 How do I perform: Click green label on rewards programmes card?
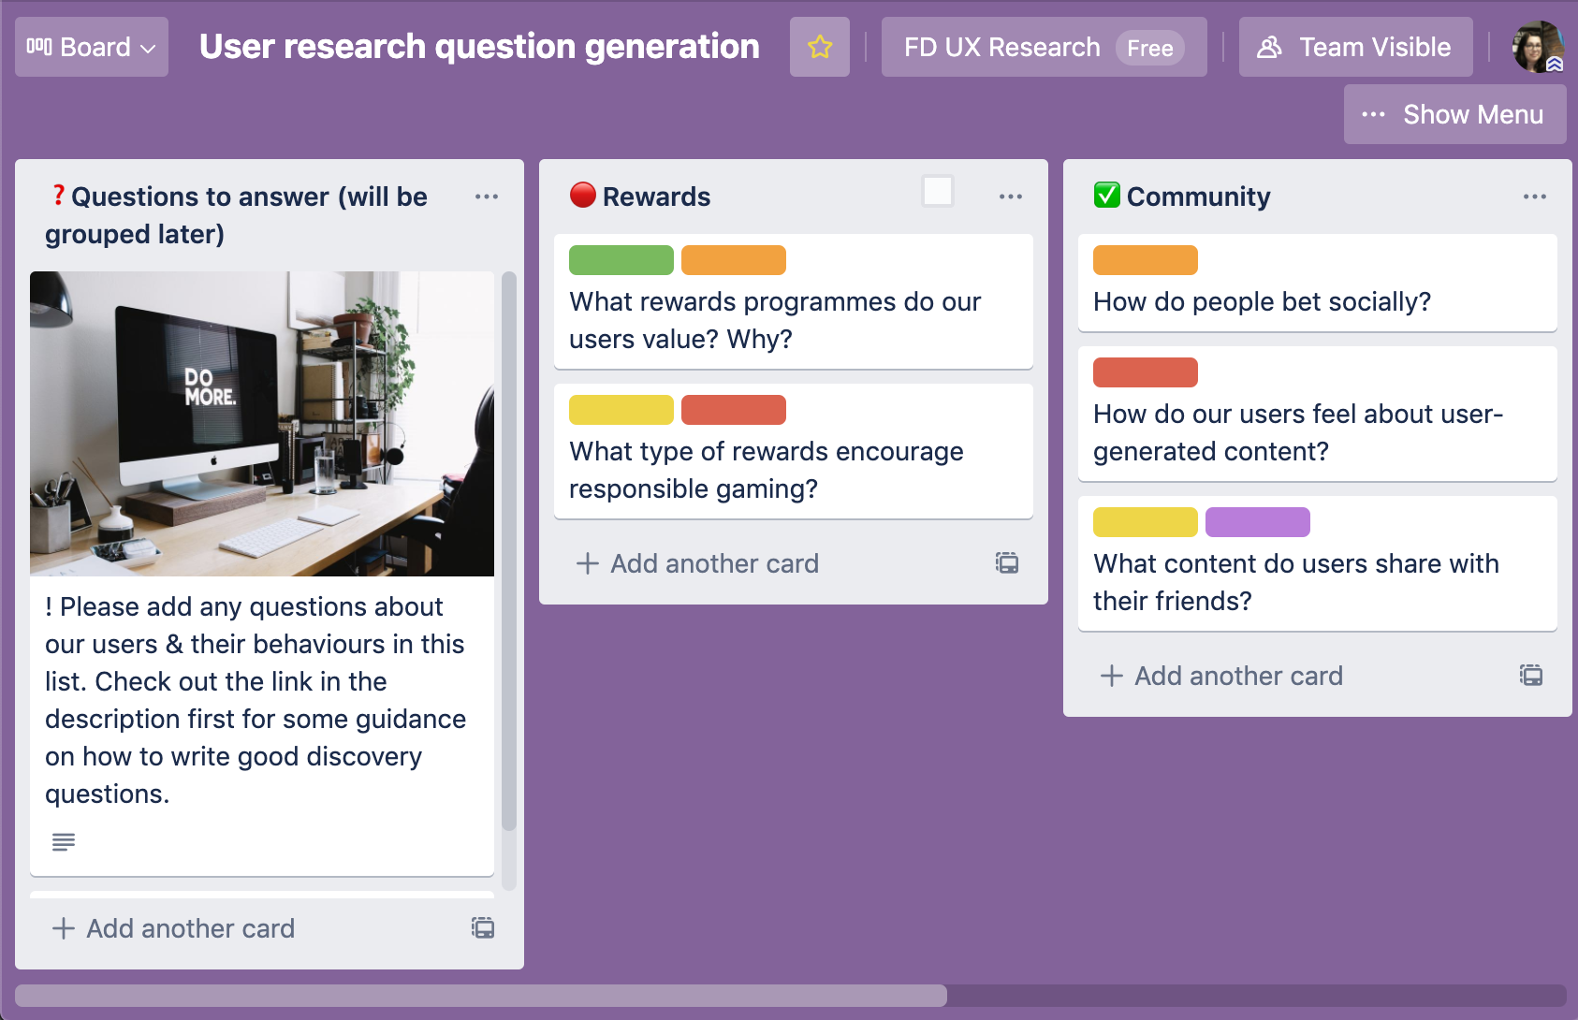621,260
